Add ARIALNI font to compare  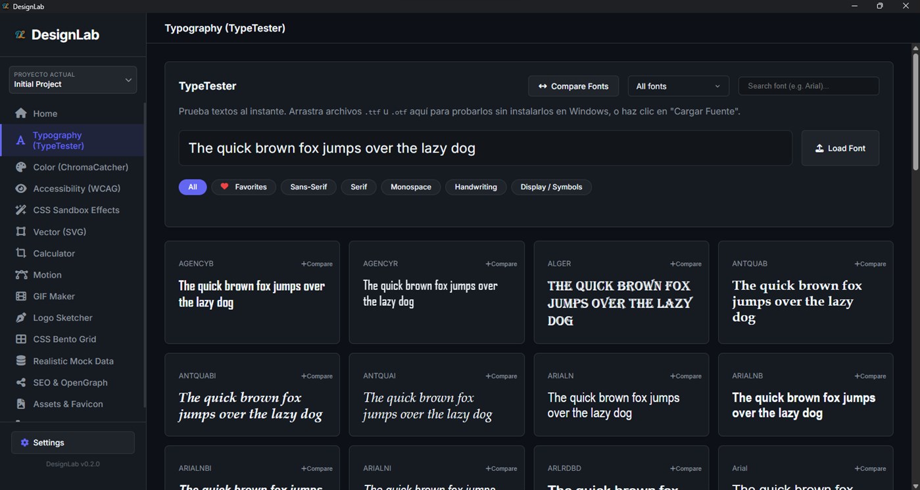501,469
